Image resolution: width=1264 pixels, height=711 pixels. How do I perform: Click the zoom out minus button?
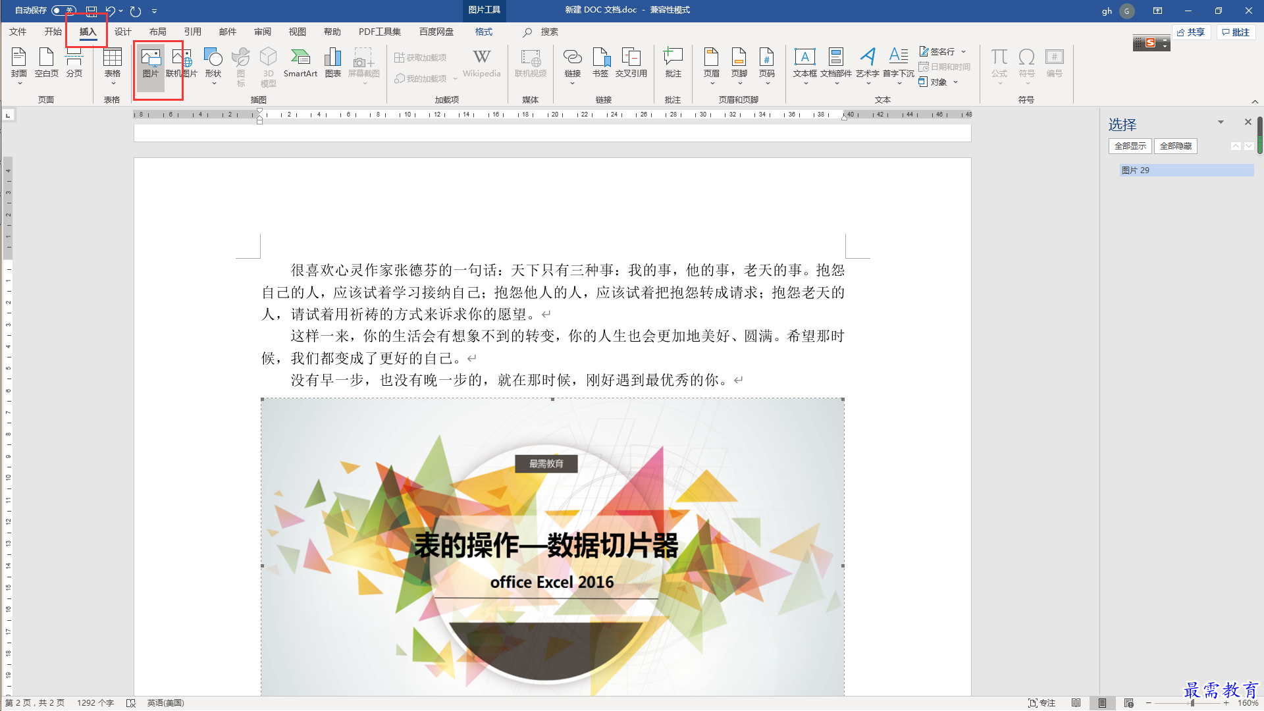point(1149,703)
